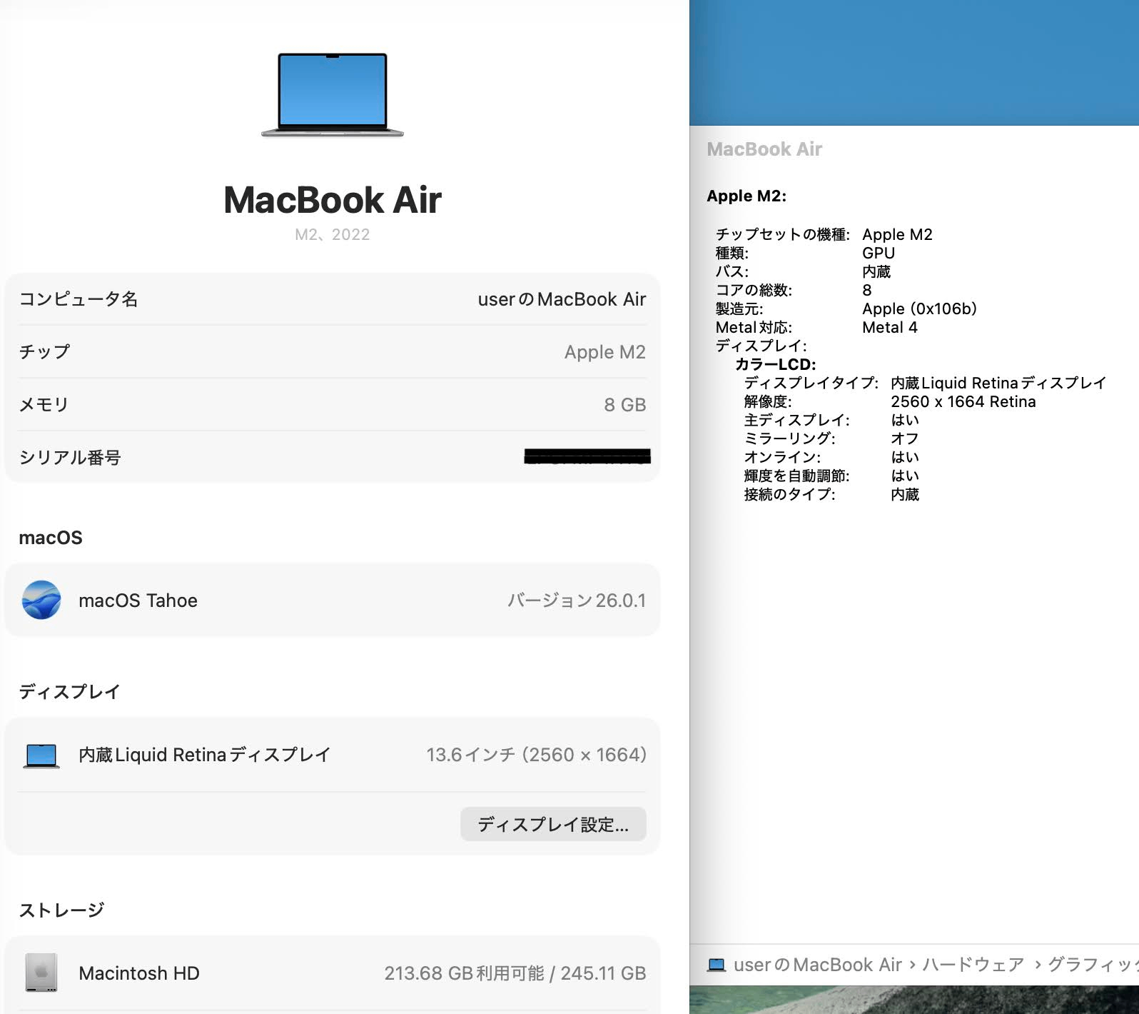Click the computer name 'userのMacBook Air' field
This screenshot has width=1139, height=1014.
[x=561, y=299]
